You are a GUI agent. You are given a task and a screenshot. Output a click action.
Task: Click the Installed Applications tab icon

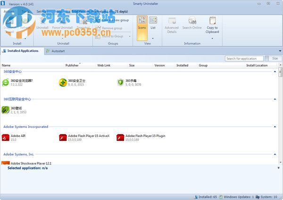[4, 51]
